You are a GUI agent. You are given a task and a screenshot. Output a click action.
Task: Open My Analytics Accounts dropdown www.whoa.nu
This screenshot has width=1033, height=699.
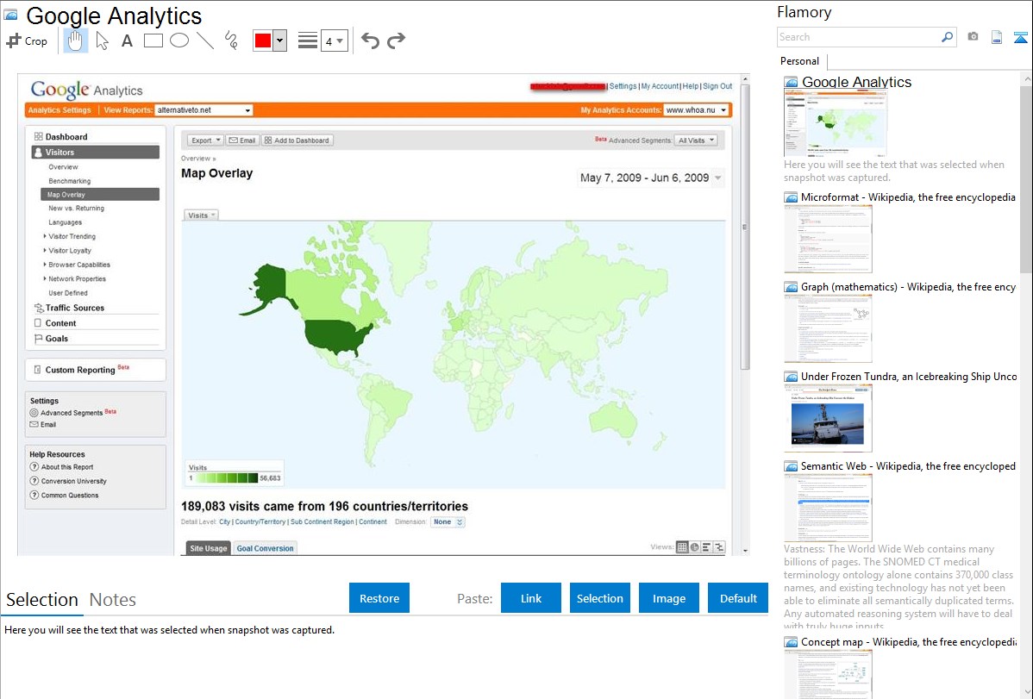click(697, 110)
